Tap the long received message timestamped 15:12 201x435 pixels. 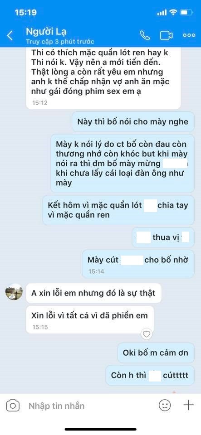coord(103,78)
